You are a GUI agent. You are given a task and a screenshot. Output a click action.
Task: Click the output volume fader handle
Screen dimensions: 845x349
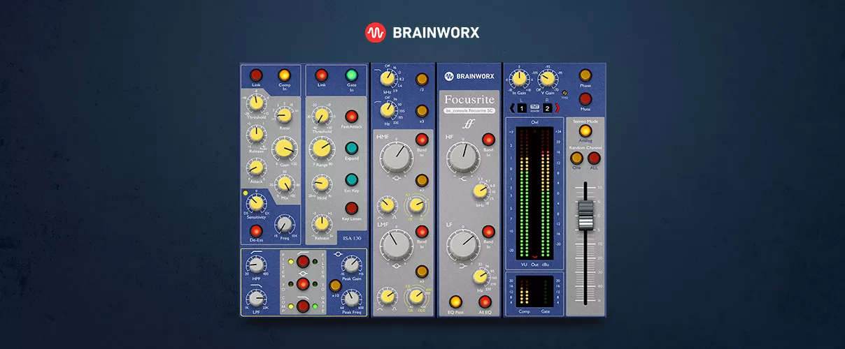(585, 216)
